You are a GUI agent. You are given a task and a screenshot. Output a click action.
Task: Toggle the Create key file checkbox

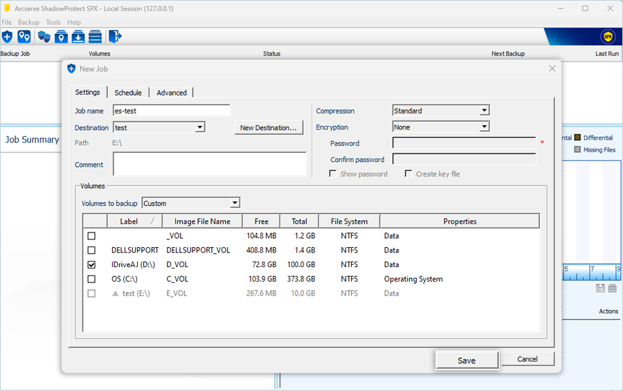(x=408, y=174)
